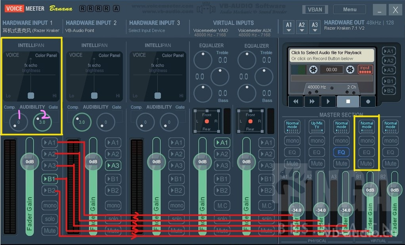This screenshot has height=245, width=405.
Task: Switch bus A2 to Up Mix TV mode
Action: click(x=317, y=126)
